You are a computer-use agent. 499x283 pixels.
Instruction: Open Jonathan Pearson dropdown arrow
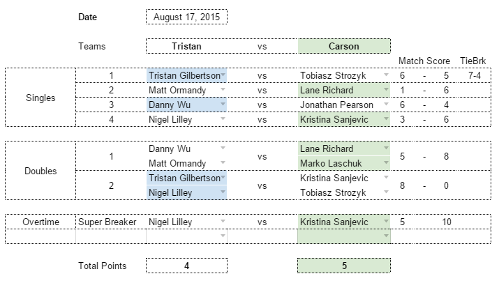pos(386,105)
